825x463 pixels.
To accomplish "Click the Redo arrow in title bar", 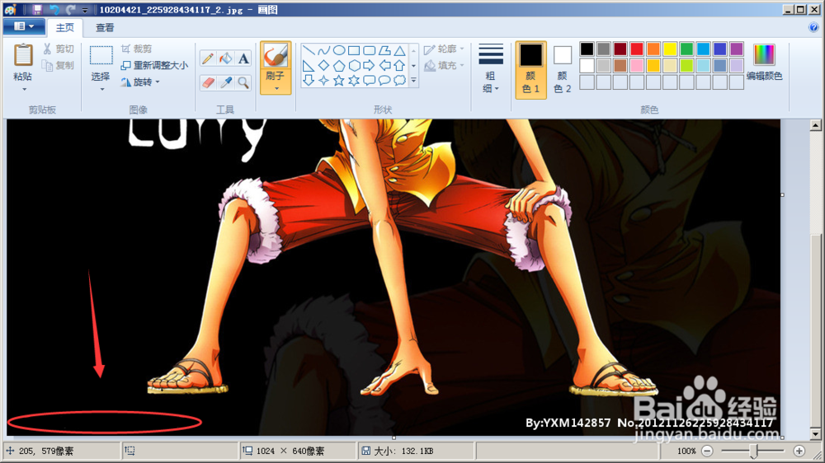I will pos(70,9).
